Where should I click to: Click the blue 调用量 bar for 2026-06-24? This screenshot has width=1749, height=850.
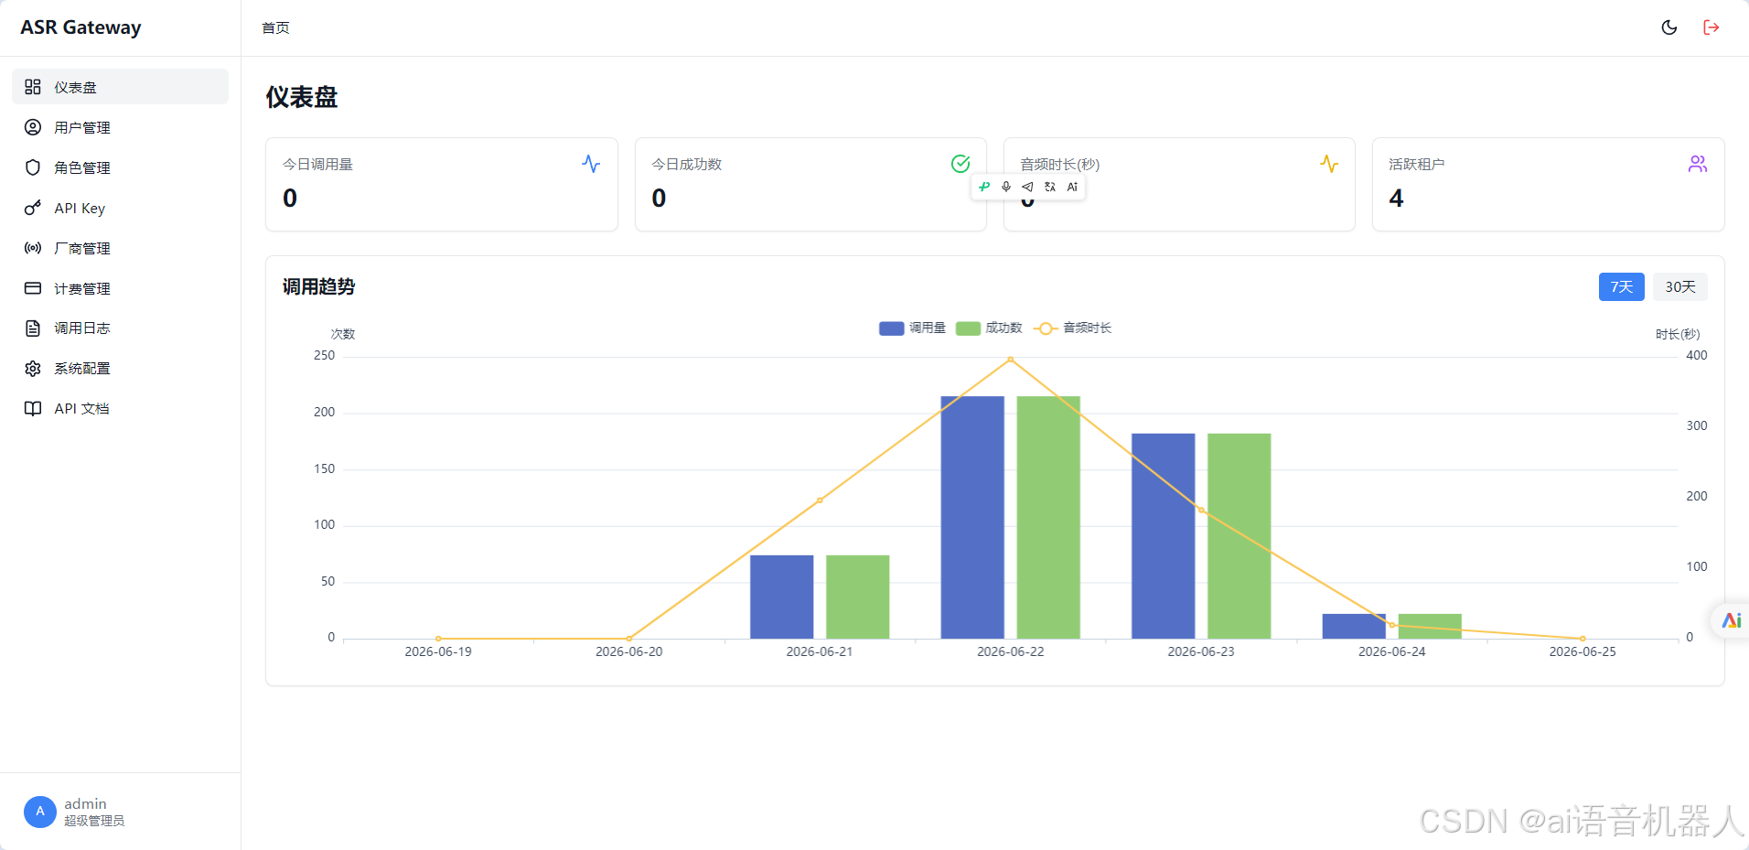pos(1354,626)
